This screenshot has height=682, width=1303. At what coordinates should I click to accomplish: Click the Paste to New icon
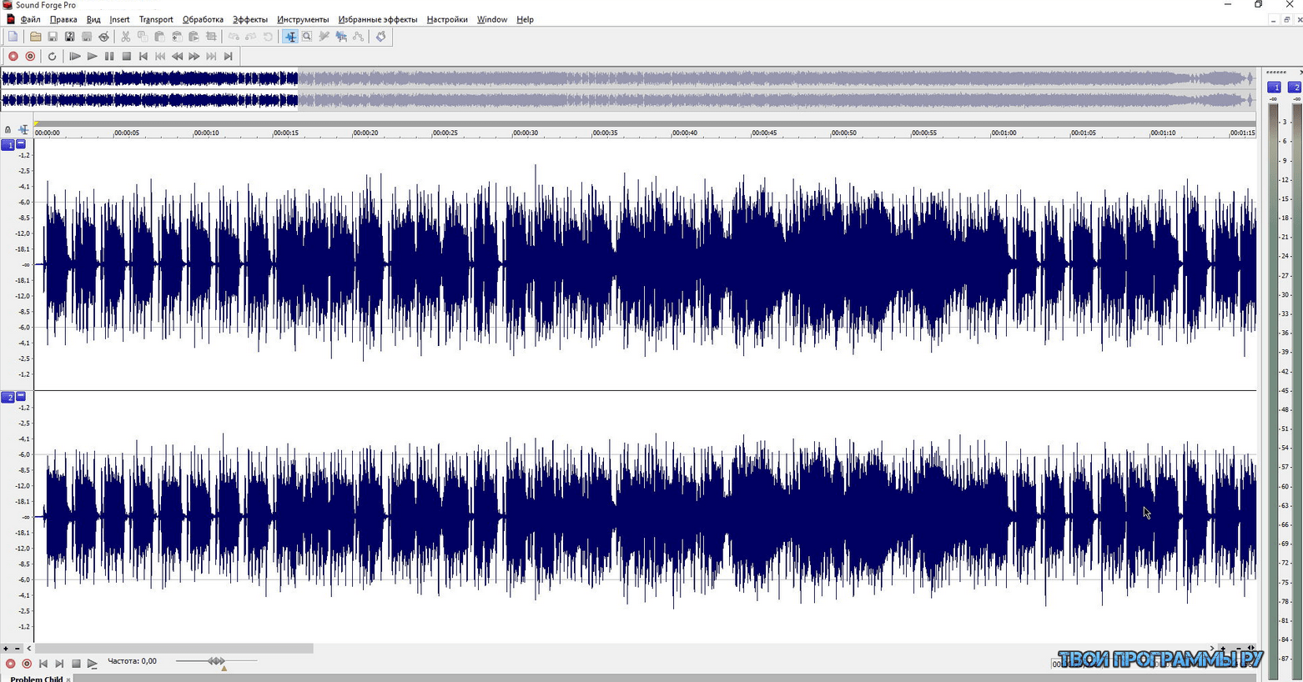pos(194,37)
